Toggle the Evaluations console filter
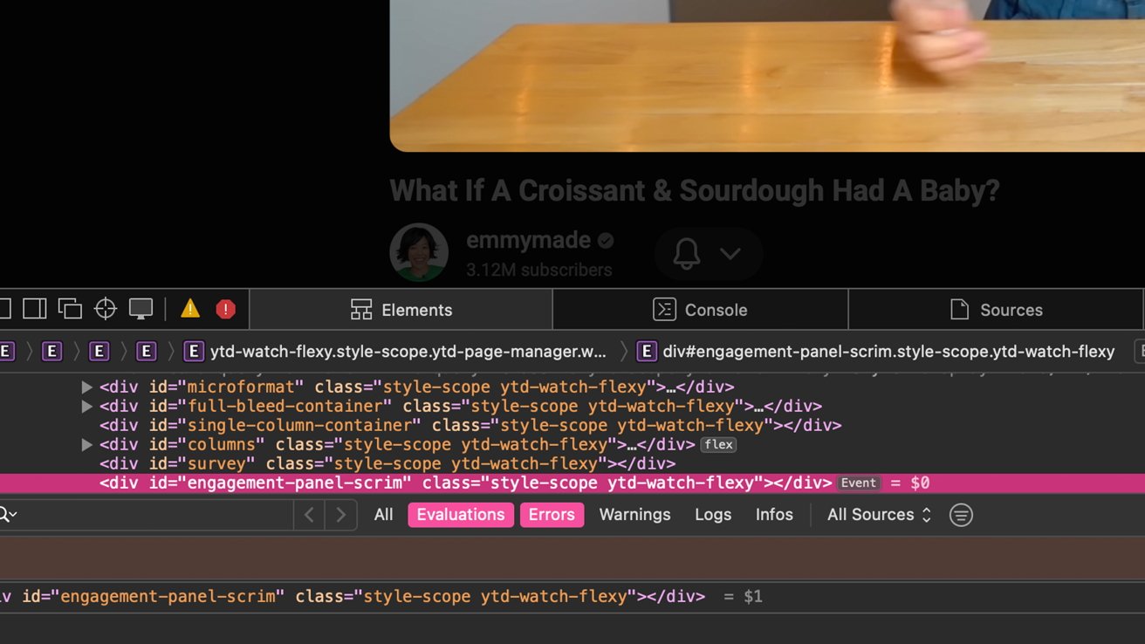Screen dimensions: 1145x644 click(460, 515)
